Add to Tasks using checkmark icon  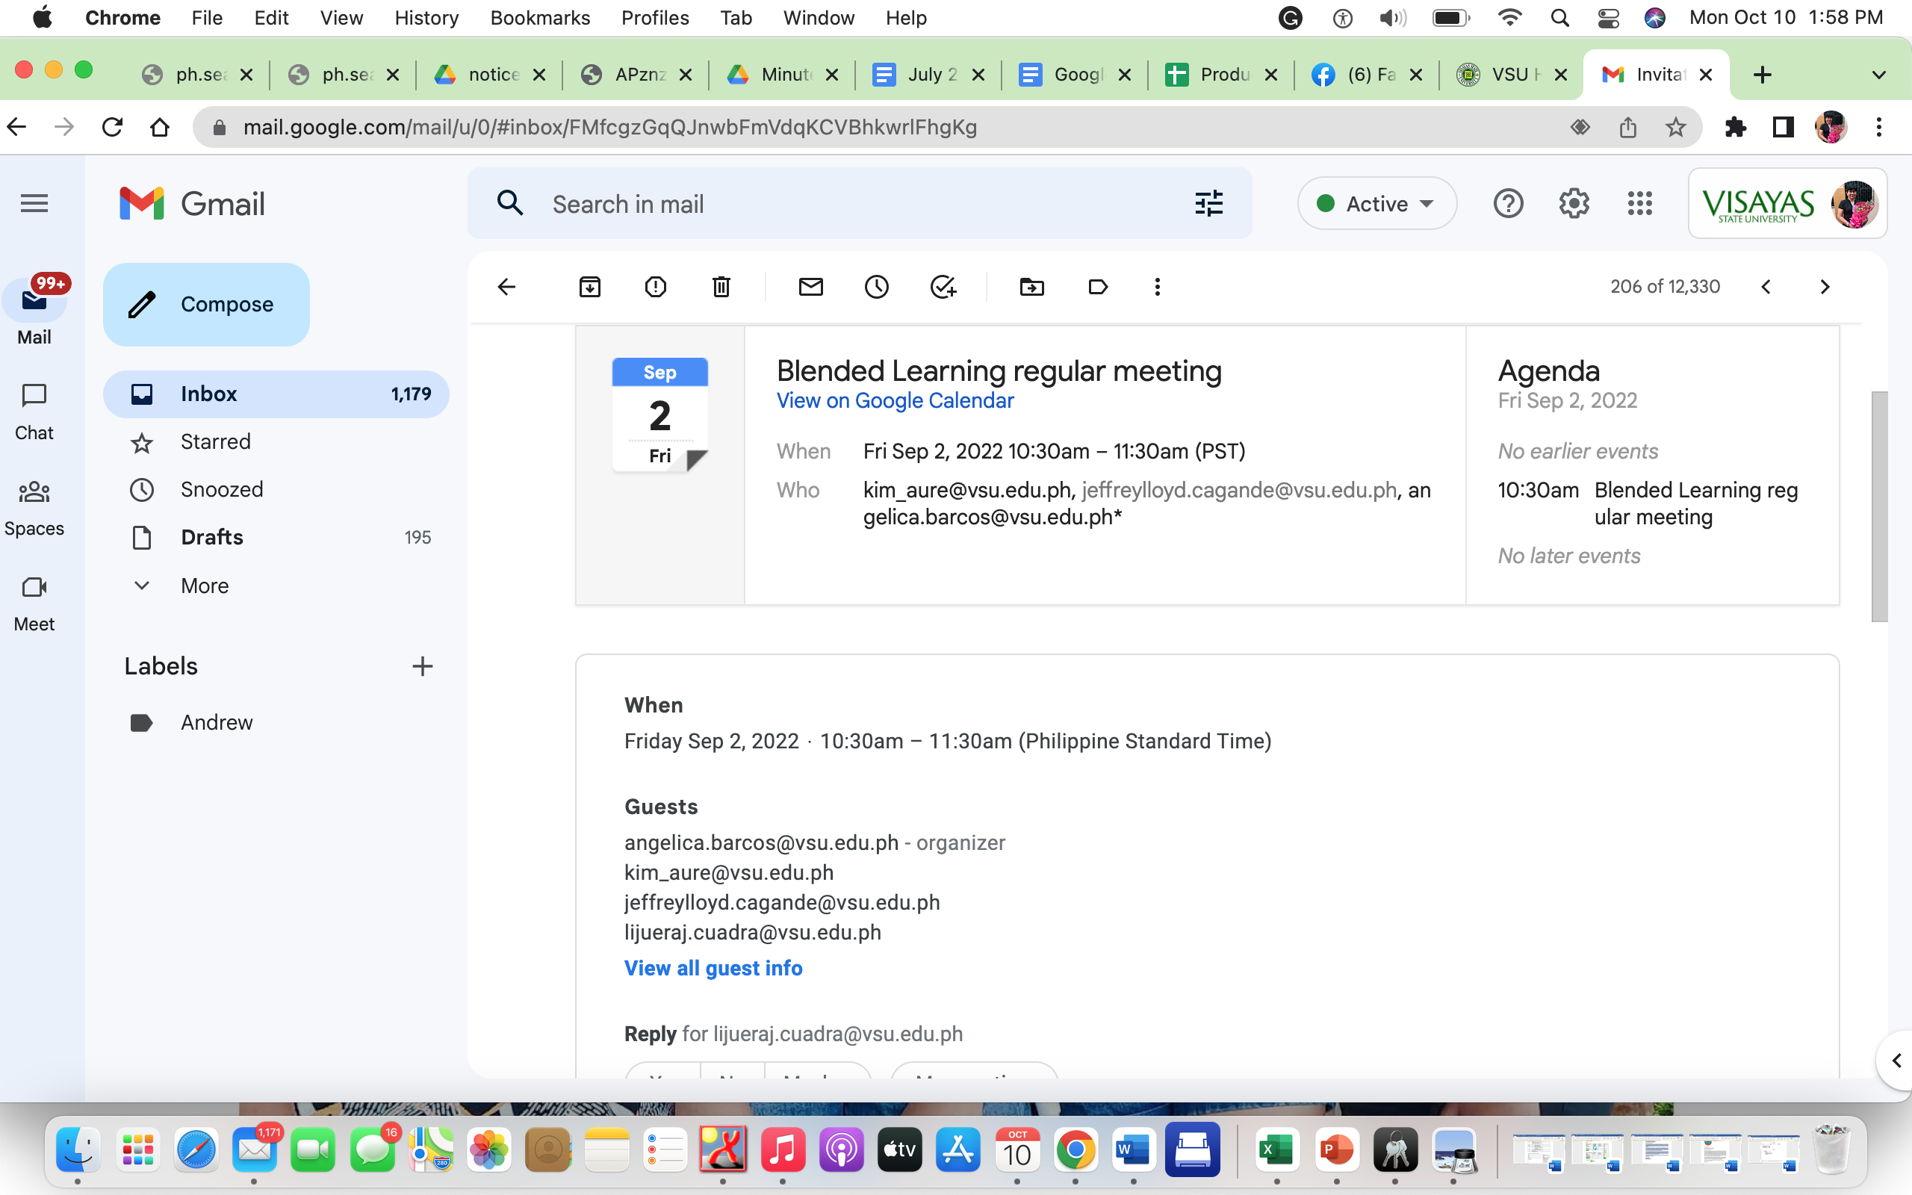tap(943, 287)
